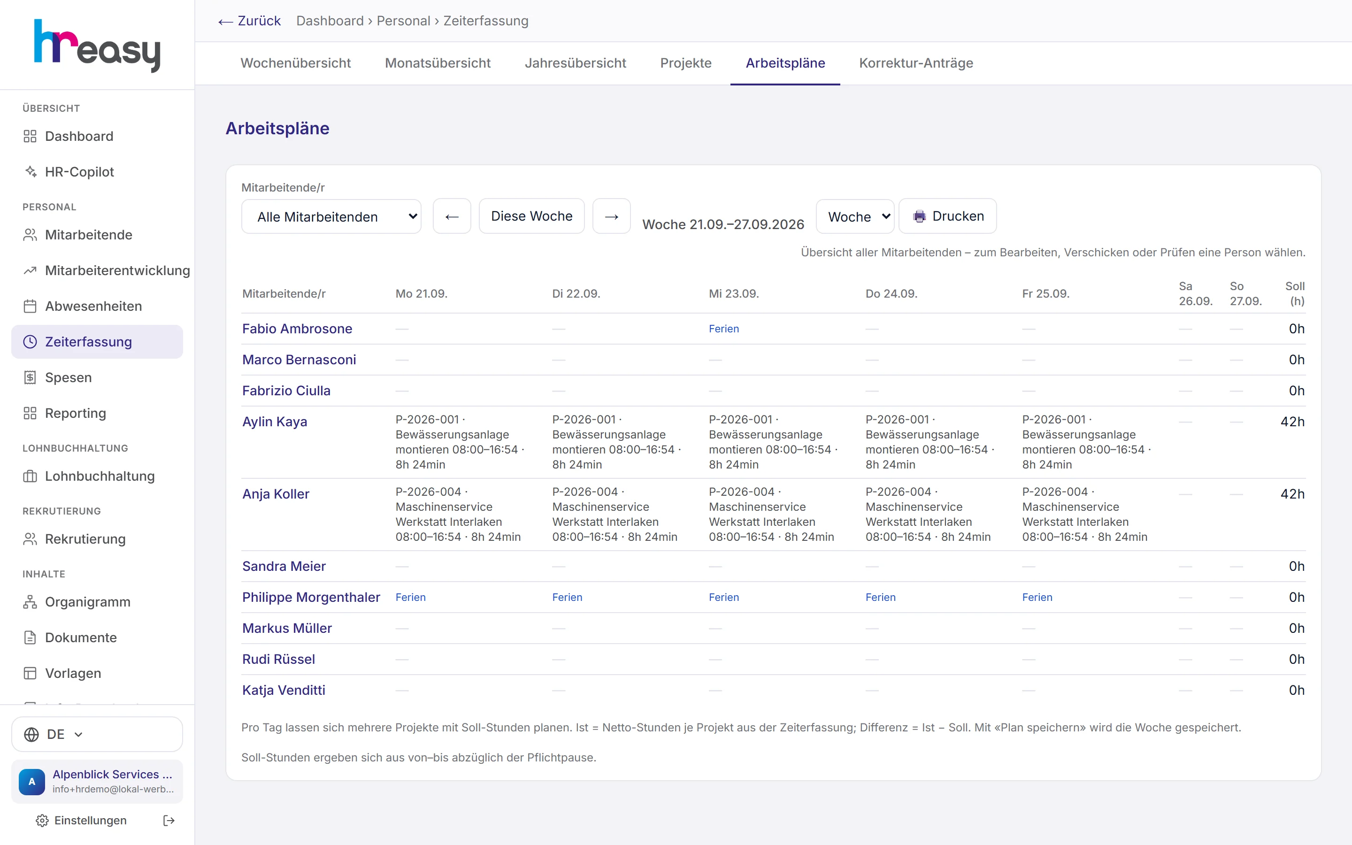Open the Vorlagen layout icon
The width and height of the screenshot is (1352, 845).
(30, 673)
